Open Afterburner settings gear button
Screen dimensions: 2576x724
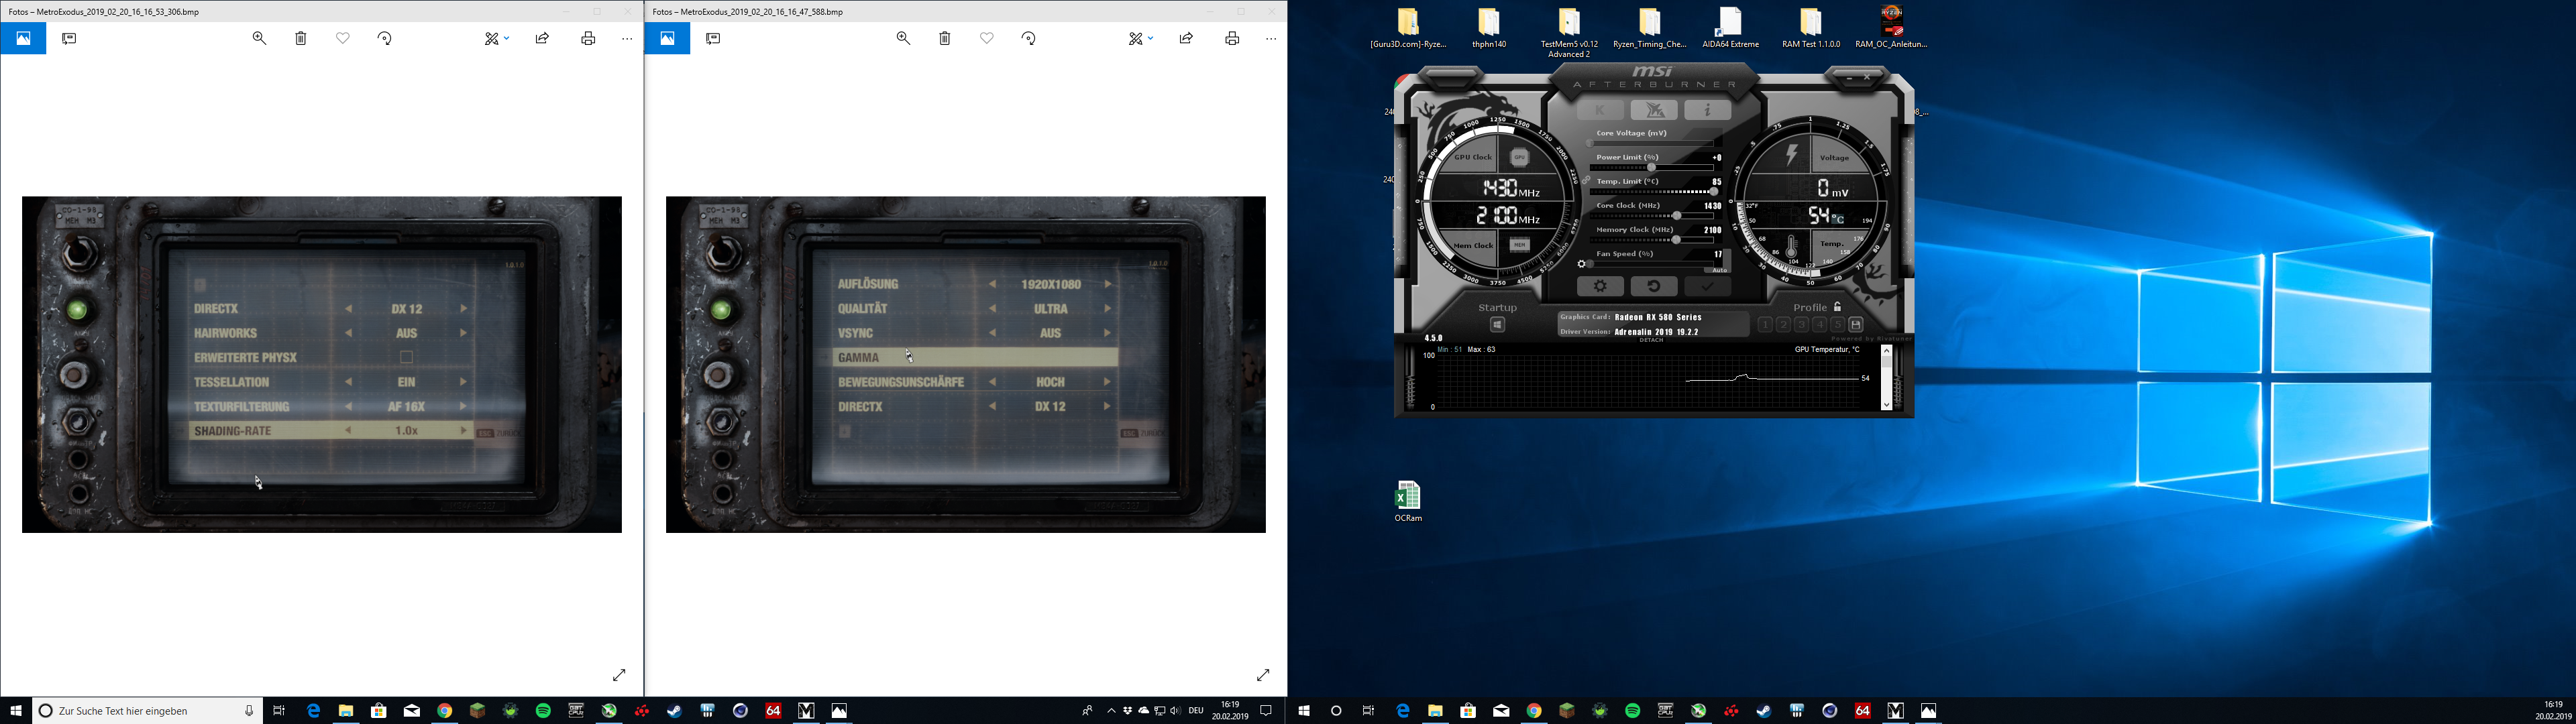click(1600, 287)
